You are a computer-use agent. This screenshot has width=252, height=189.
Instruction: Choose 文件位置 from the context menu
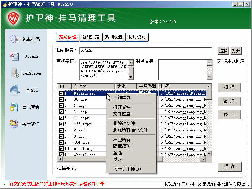click(x=131, y=114)
